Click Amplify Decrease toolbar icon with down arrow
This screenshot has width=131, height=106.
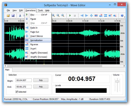pos(115,15)
